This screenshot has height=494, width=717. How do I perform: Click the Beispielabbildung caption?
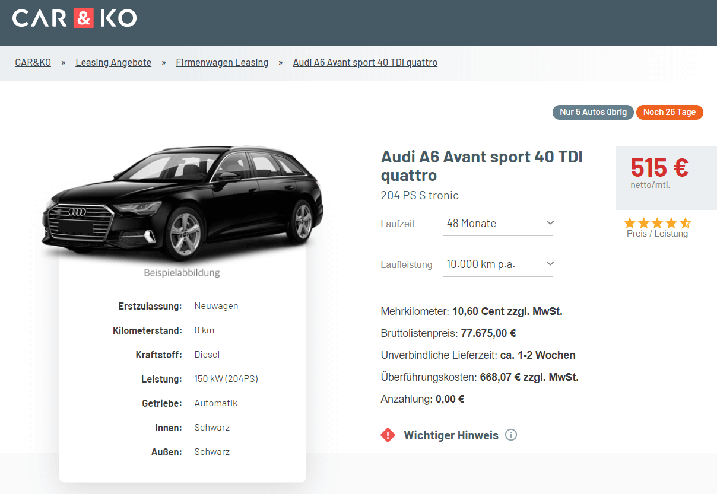(182, 273)
